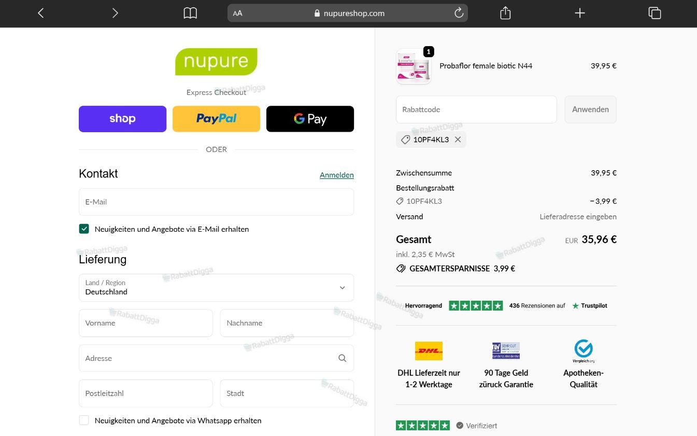Click the Lieferadresse eingeben shipping text
This screenshot has width=697, height=436.
pos(578,217)
